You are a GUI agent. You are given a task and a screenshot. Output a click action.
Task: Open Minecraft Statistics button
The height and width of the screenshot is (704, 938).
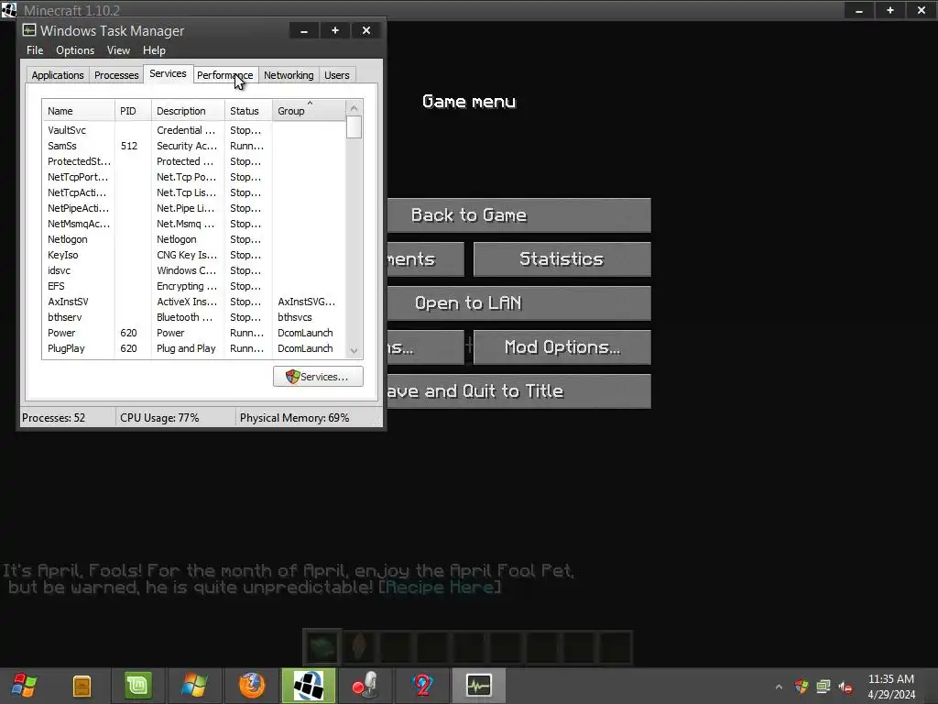[x=562, y=259]
